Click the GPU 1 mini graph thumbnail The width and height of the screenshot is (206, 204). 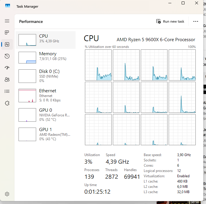pyautogui.click(x=27, y=134)
